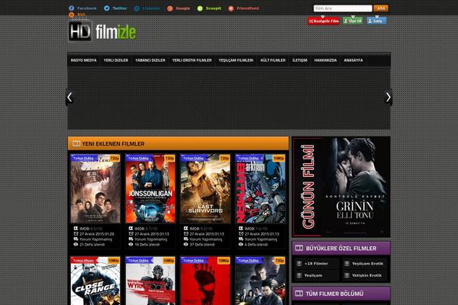458x305 pixels.
Task: Open the Hakkımızda menu item
Action: pos(325,60)
